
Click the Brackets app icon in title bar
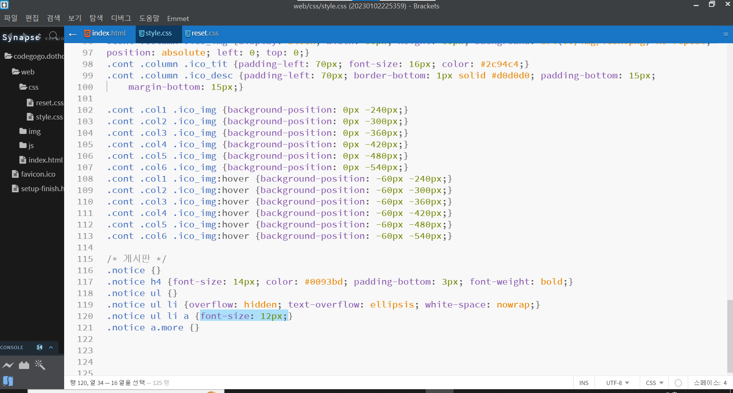tap(5, 5)
